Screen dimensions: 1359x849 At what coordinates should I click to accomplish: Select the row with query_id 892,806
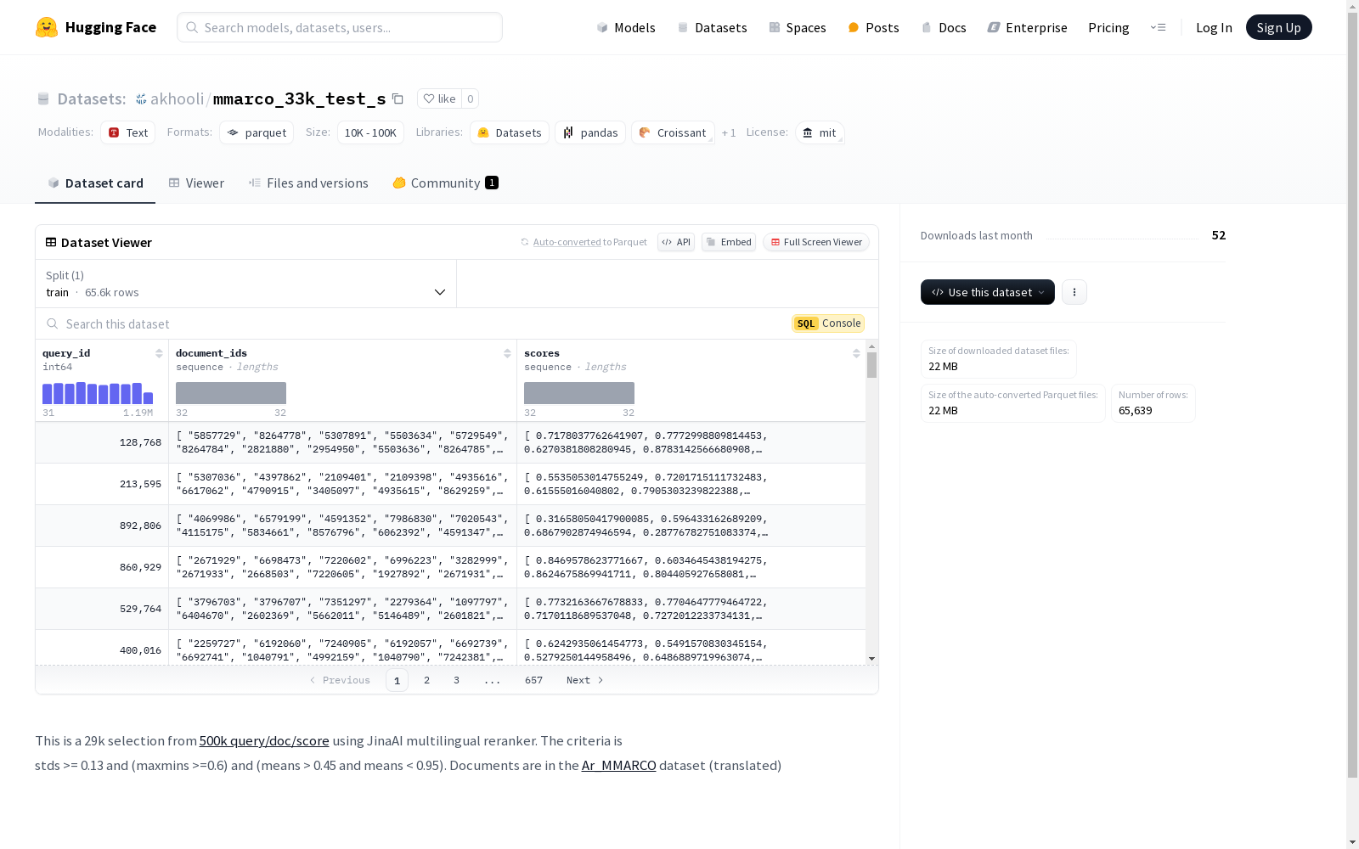pos(450,526)
